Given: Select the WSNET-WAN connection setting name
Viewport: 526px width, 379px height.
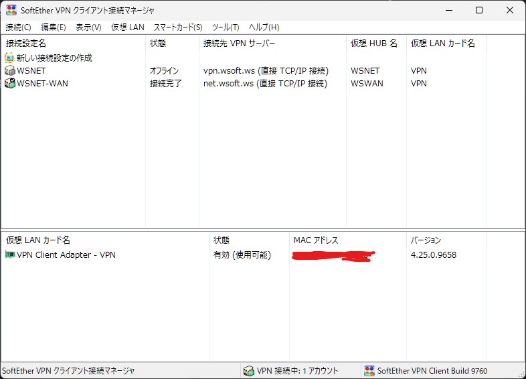Looking at the screenshot, I should click(x=43, y=83).
